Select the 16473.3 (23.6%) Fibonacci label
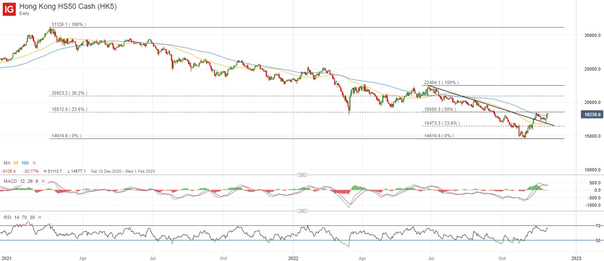Image resolution: width=604 pixels, height=261 pixels. click(x=443, y=123)
